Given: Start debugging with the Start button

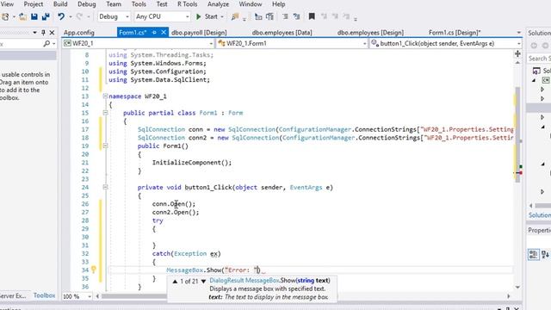Looking at the screenshot, I should point(207,16).
